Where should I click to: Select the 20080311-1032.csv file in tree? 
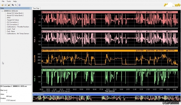11,11
